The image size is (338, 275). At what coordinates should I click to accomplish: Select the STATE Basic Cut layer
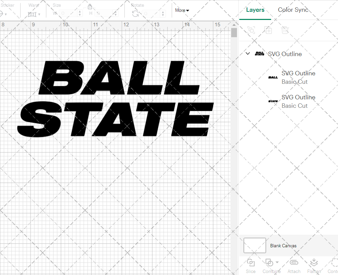coord(297,101)
